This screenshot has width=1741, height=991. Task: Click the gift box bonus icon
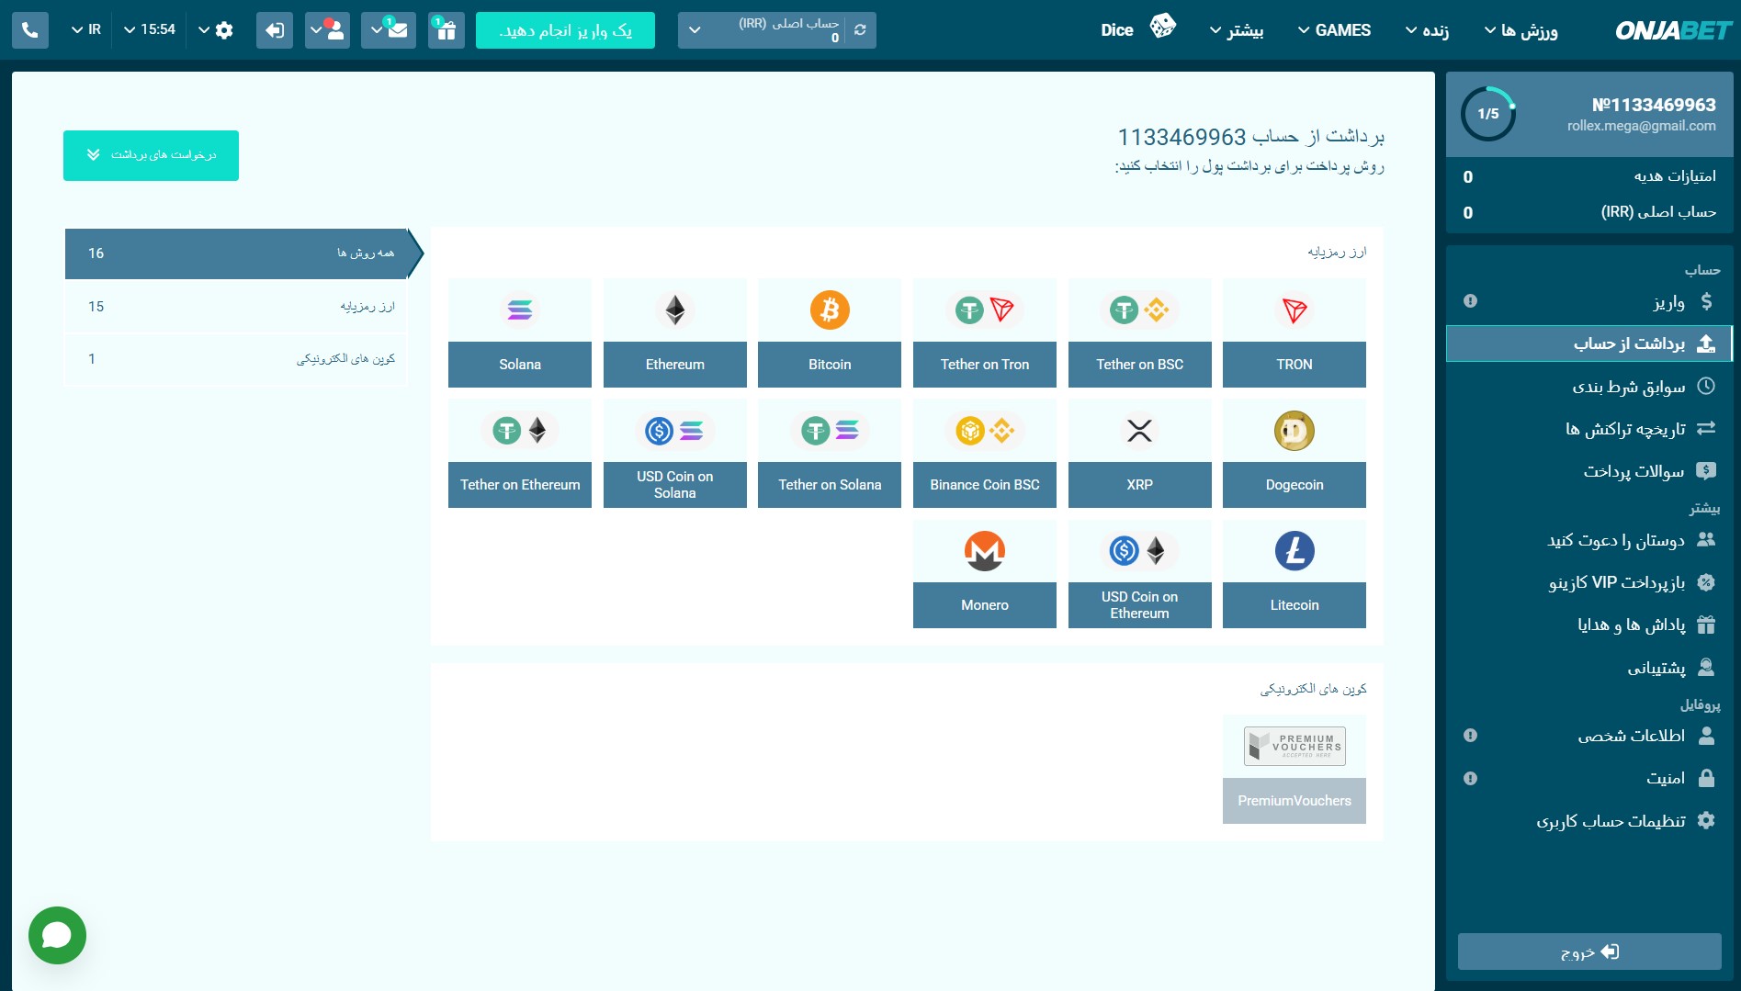pyautogui.click(x=447, y=30)
